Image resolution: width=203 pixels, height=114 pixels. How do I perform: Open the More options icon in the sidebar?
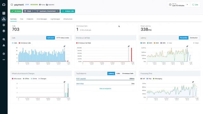pos(4,60)
